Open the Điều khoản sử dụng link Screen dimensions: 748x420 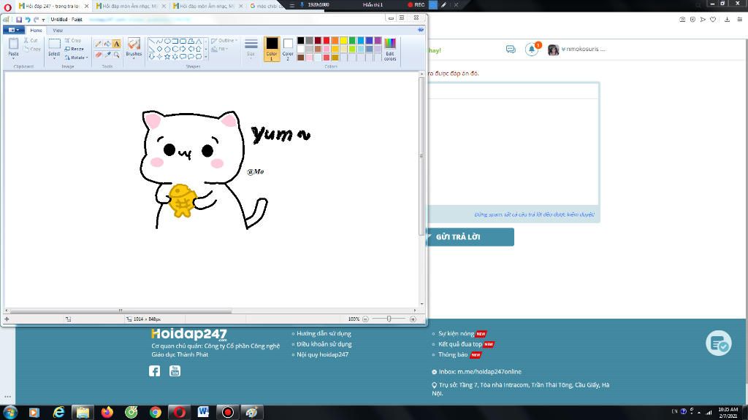tap(324, 344)
